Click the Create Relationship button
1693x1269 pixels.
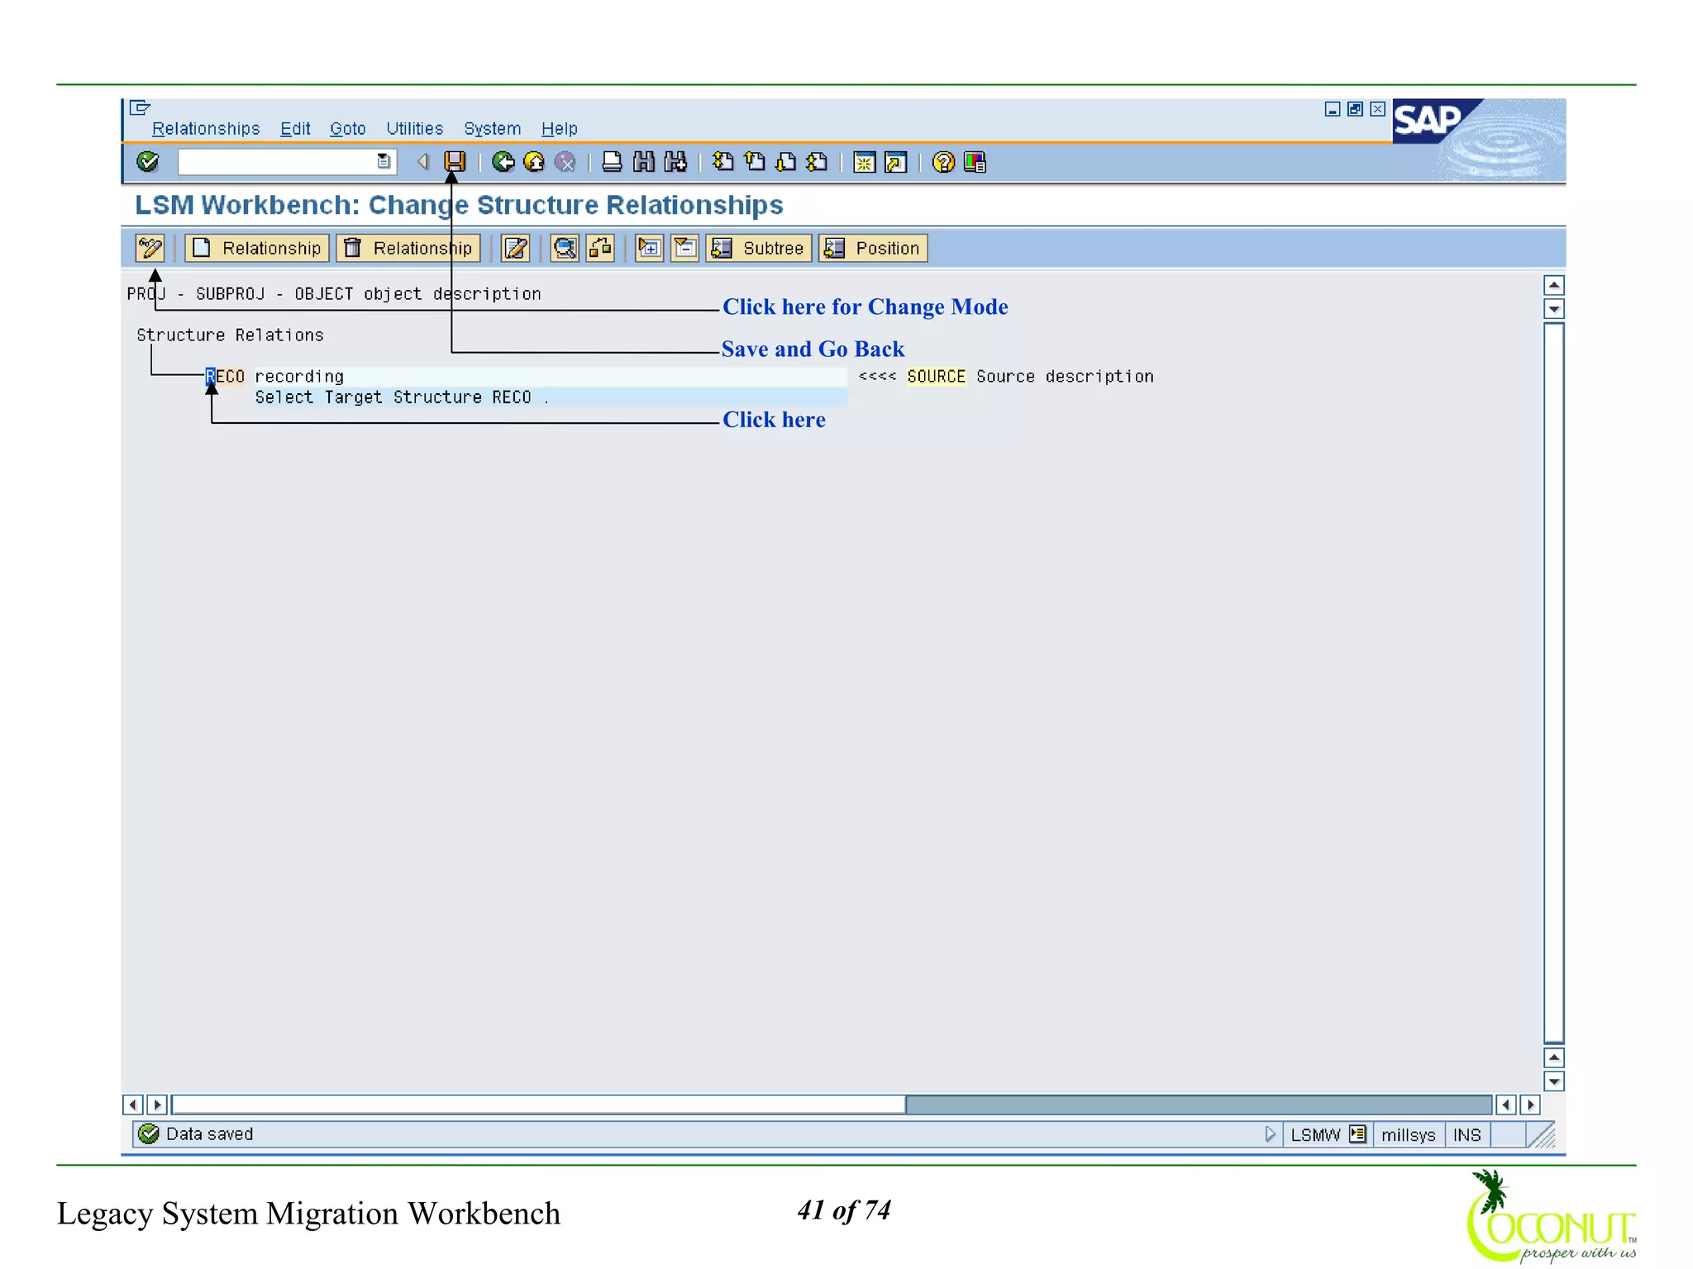257,248
